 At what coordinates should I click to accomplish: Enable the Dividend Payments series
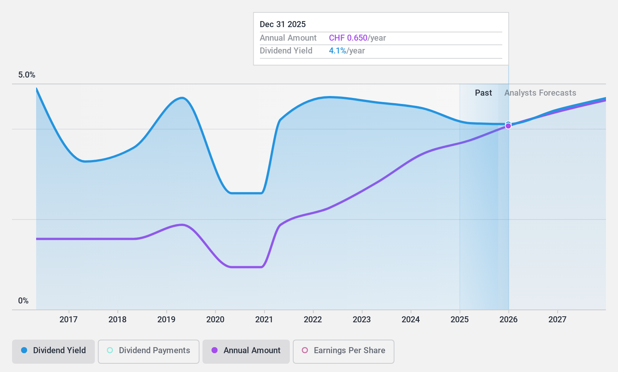(x=149, y=351)
